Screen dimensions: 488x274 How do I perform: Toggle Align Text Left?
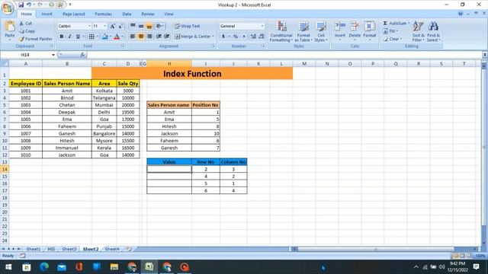pos(133,37)
